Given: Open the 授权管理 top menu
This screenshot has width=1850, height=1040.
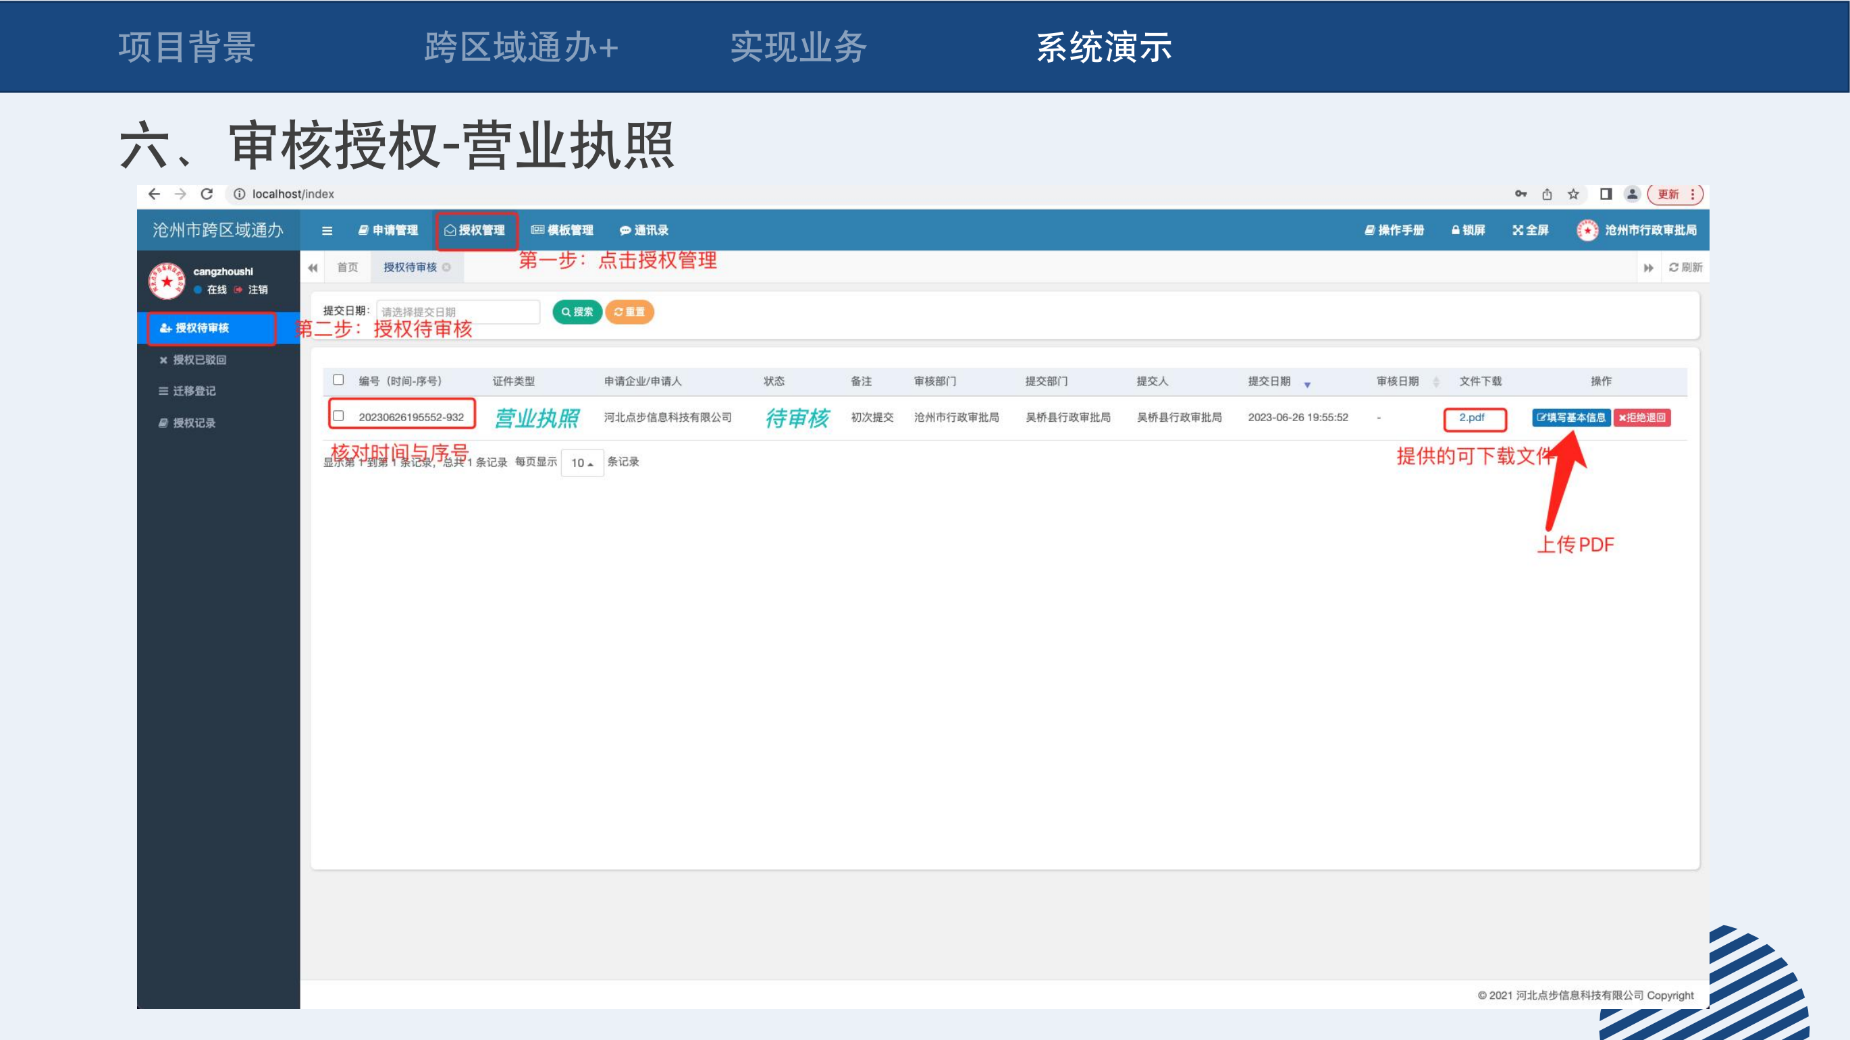Looking at the screenshot, I should pyautogui.click(x=475, y=230).
